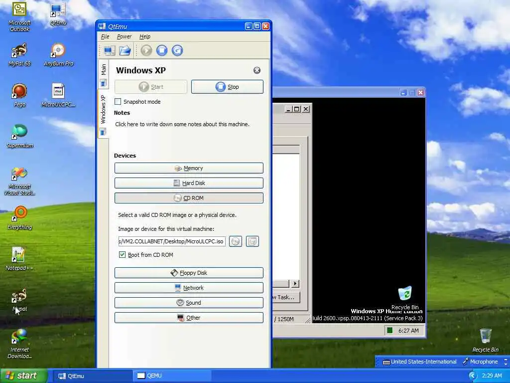
Task: Click the CD image browse icon button
Action: 236,241
